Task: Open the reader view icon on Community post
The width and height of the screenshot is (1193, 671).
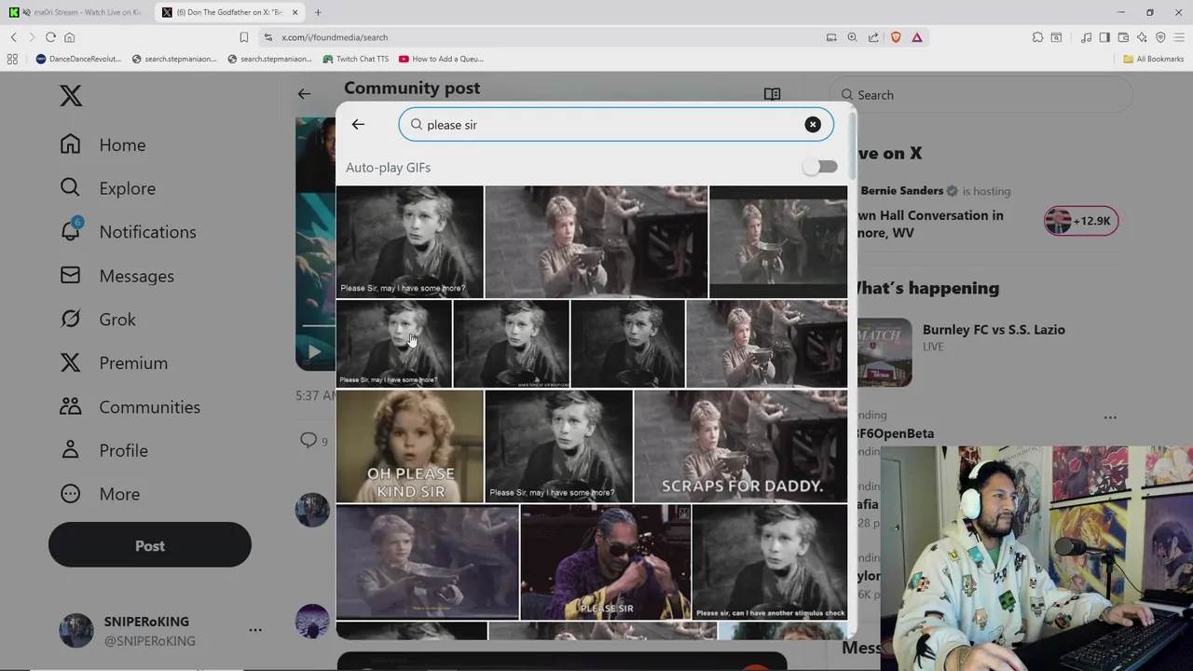Action: (x=772, y=94)
